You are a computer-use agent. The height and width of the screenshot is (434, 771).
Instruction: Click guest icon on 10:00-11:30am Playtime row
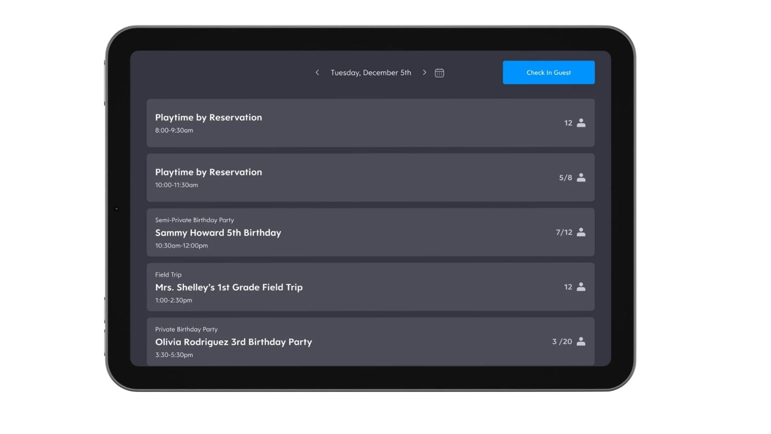click(581, 178)
